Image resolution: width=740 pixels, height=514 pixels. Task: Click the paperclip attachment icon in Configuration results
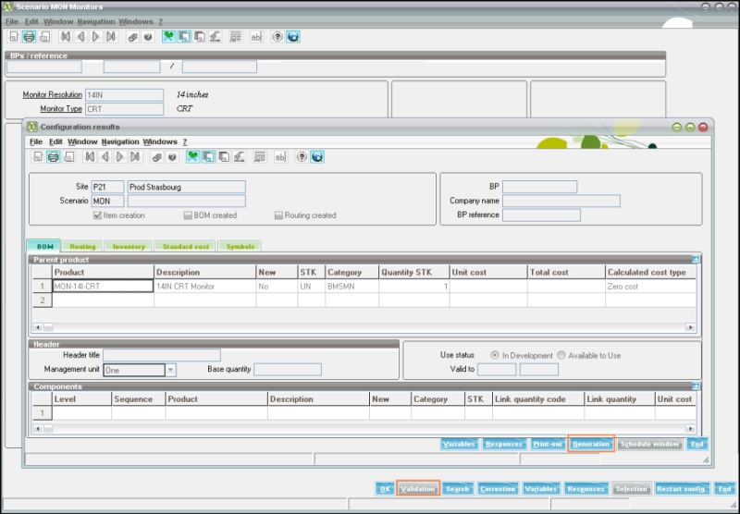coord(157,157)
